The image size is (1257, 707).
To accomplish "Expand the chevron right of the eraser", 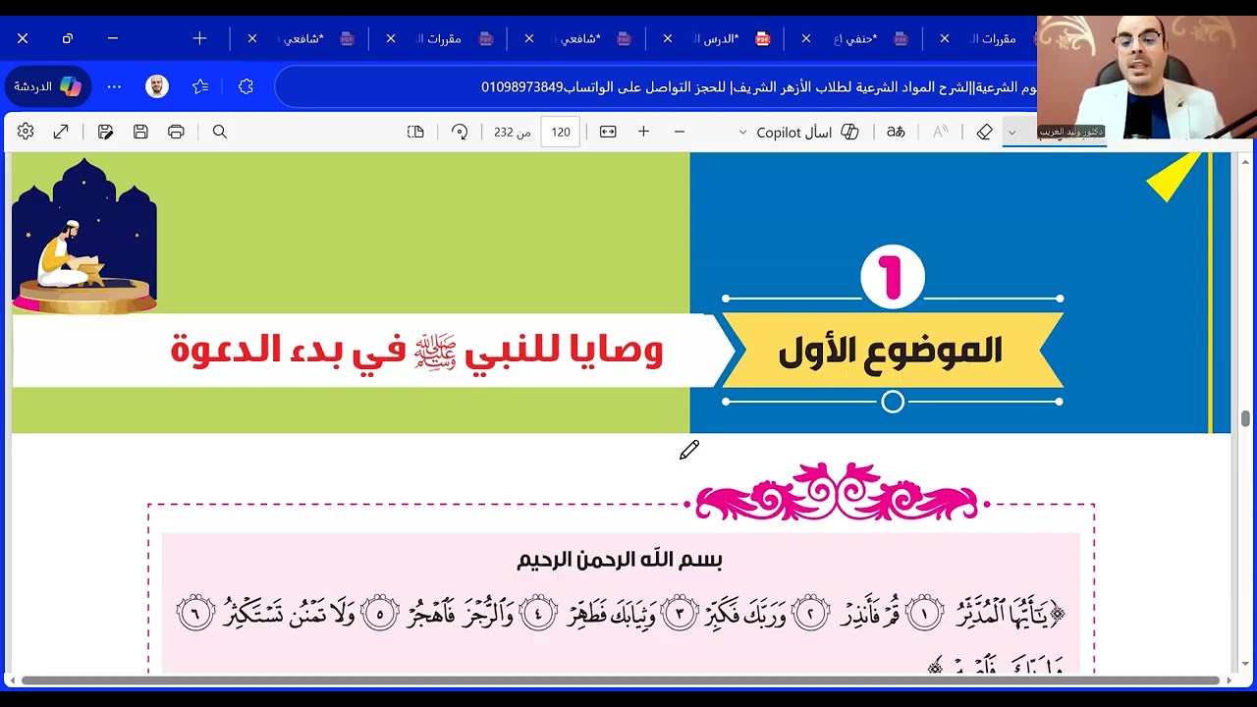I will click(1011, 133).
